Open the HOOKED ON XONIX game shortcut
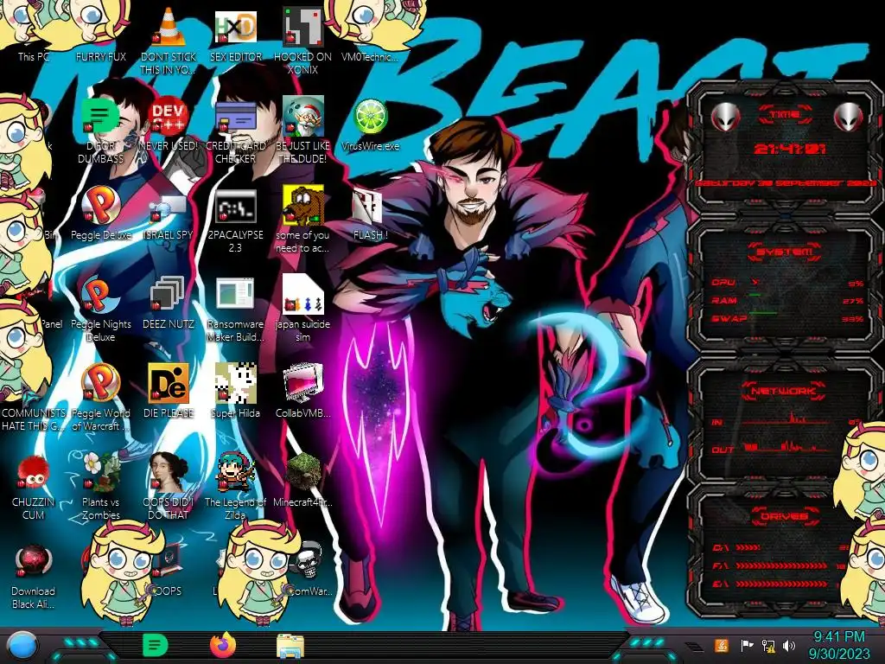Screen dimensions: 885x664 (x=302, y=27)
